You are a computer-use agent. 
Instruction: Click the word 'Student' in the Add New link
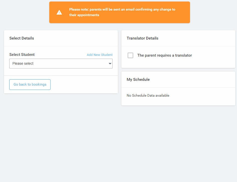click(107, 55)
